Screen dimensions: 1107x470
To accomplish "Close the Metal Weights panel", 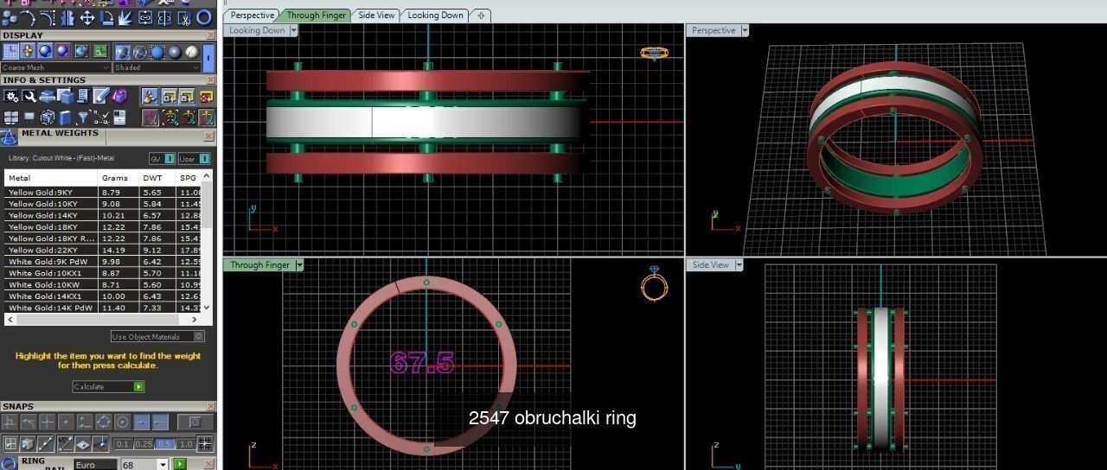I will click(x=208, y=137).
